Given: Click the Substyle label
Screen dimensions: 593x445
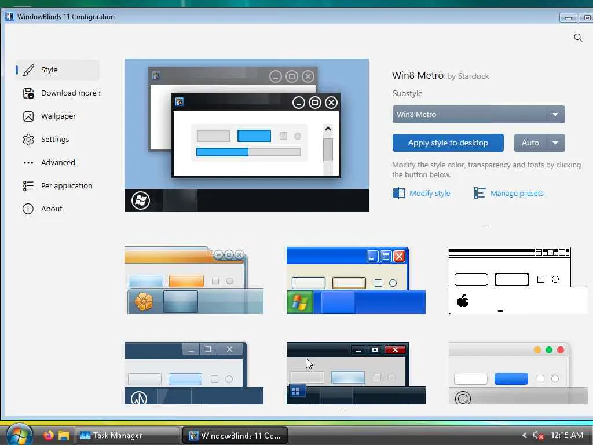Looking at the screenshot, I should point(407,93).
